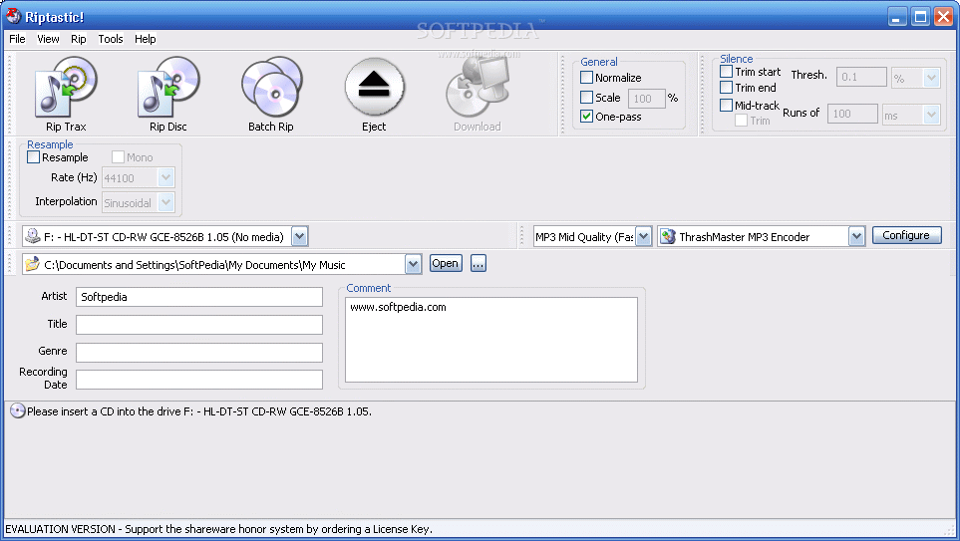
Task: Click the CD drive icon in the drive selector
Action: (x=33, y=236)
